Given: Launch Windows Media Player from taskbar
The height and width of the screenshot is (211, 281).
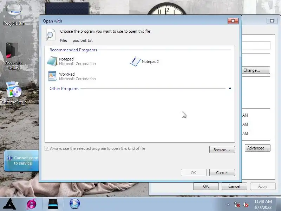Looking at the screenshot, I should click(74, 204).
